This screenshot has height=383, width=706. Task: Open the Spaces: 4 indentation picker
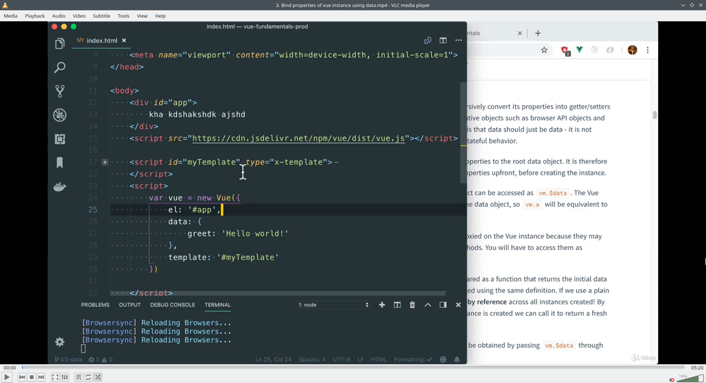click(312, 359)
